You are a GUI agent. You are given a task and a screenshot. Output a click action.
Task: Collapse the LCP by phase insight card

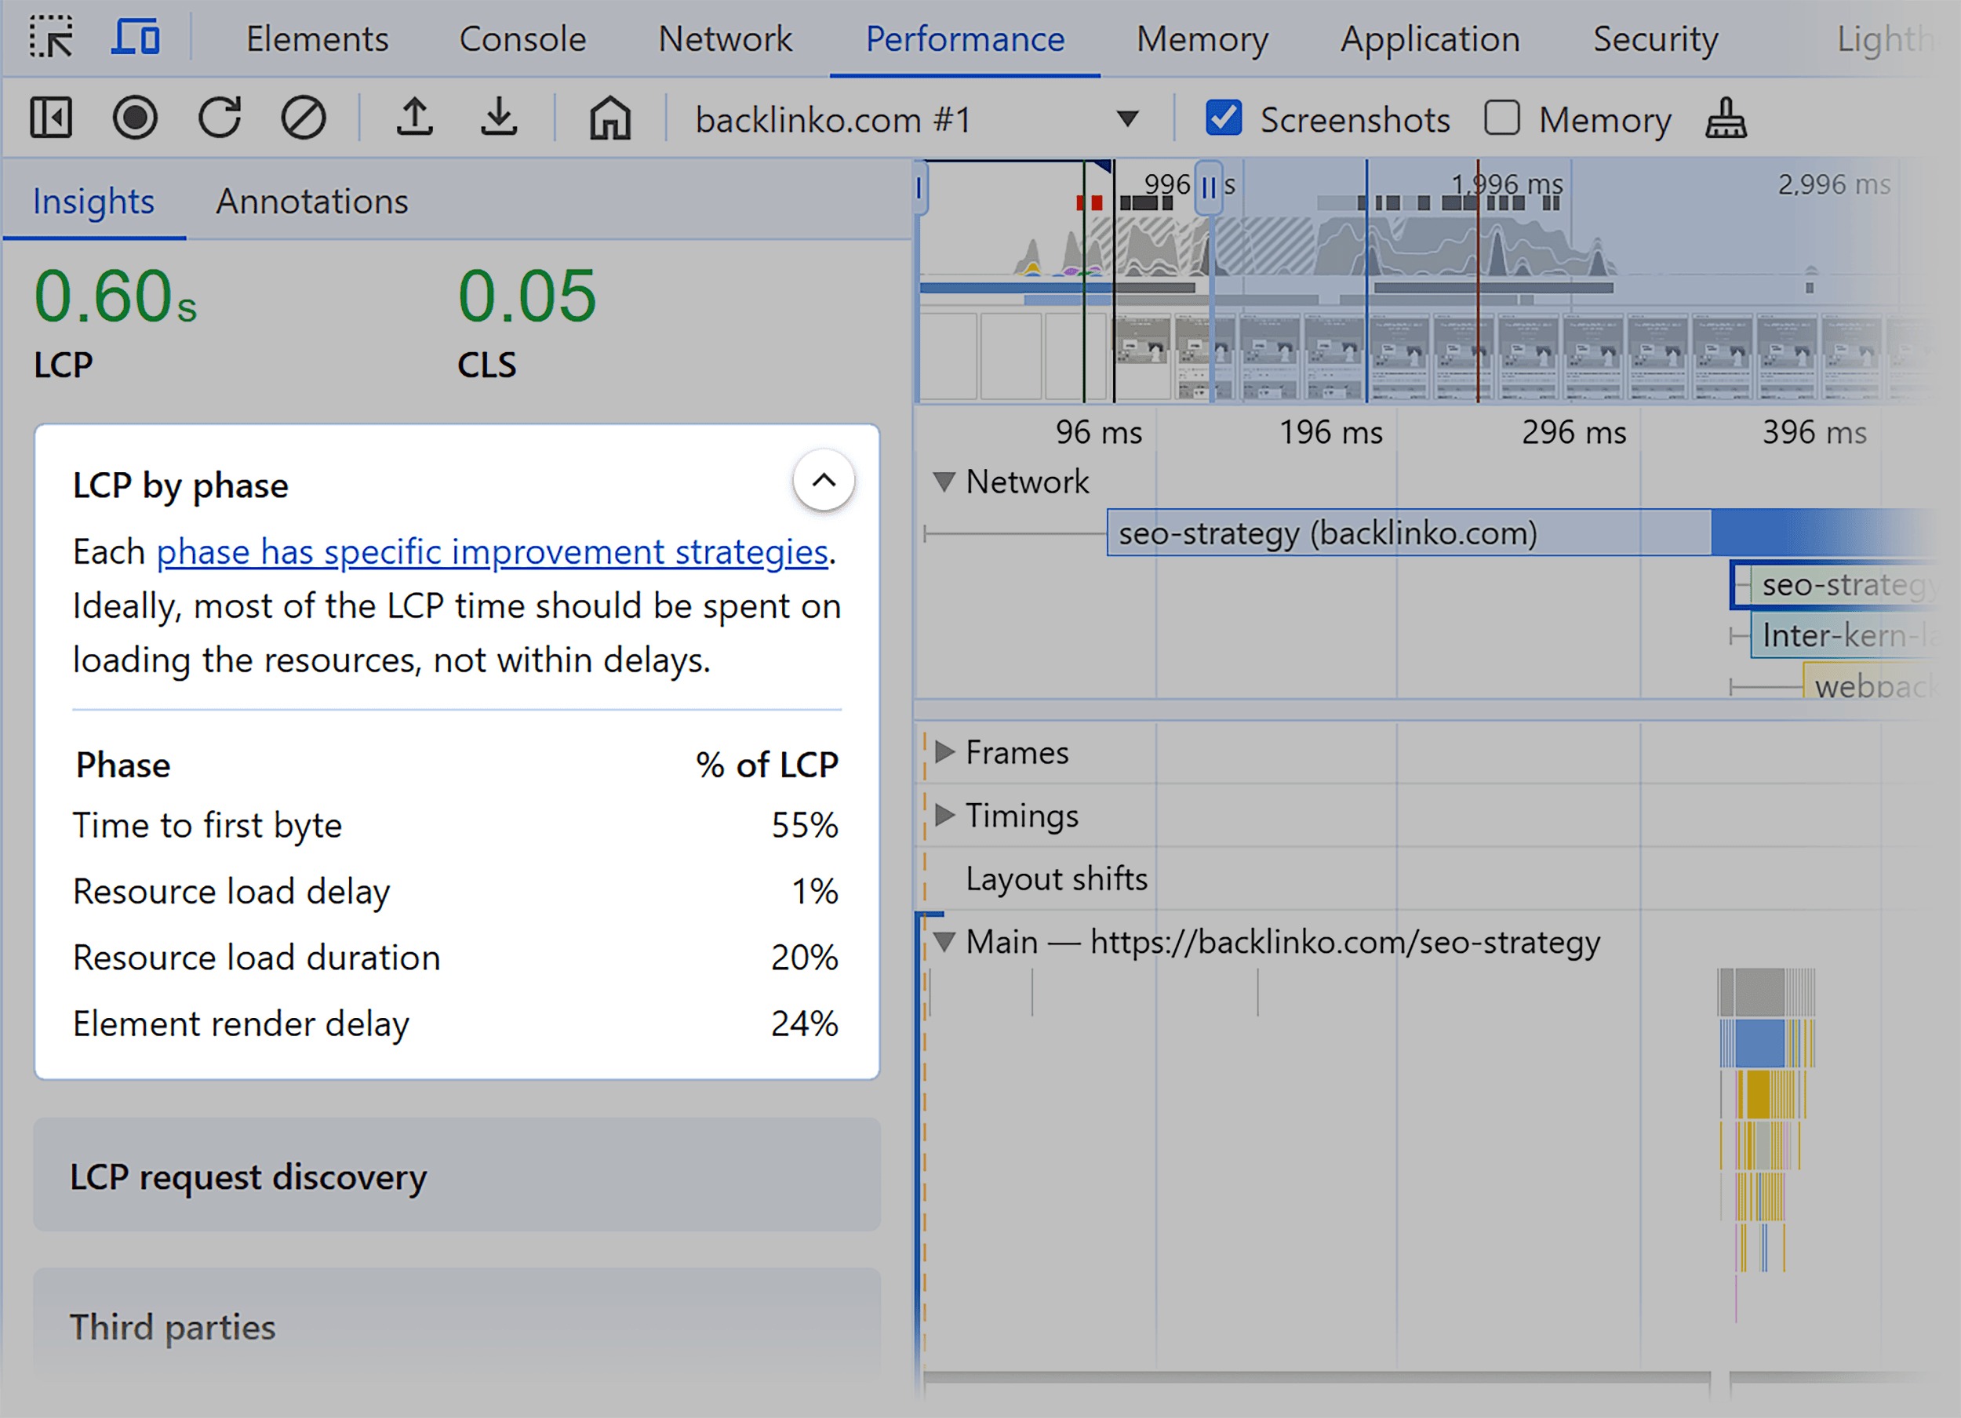point(824,480)
